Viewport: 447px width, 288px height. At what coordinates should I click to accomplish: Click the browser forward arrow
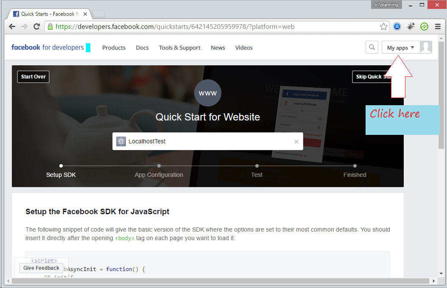[25, 27]
